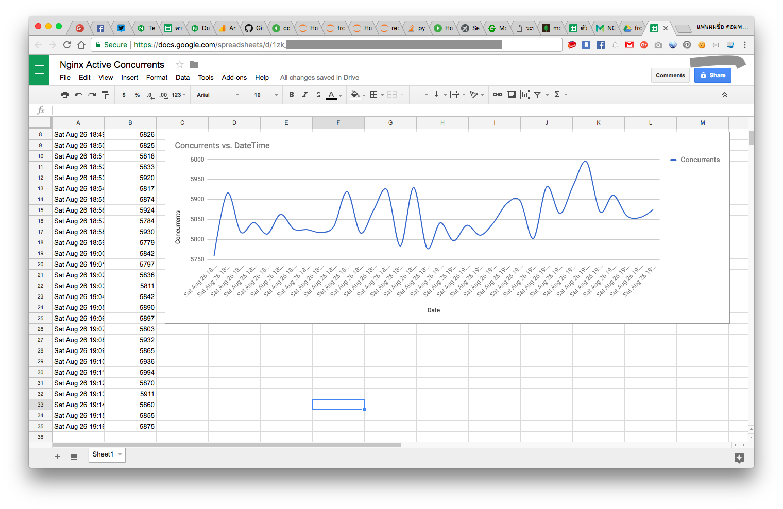Image resolution: width=783 pixels, height=509 pixels.
Task: Click the Insert comment icon
Action: coord(511,95)
